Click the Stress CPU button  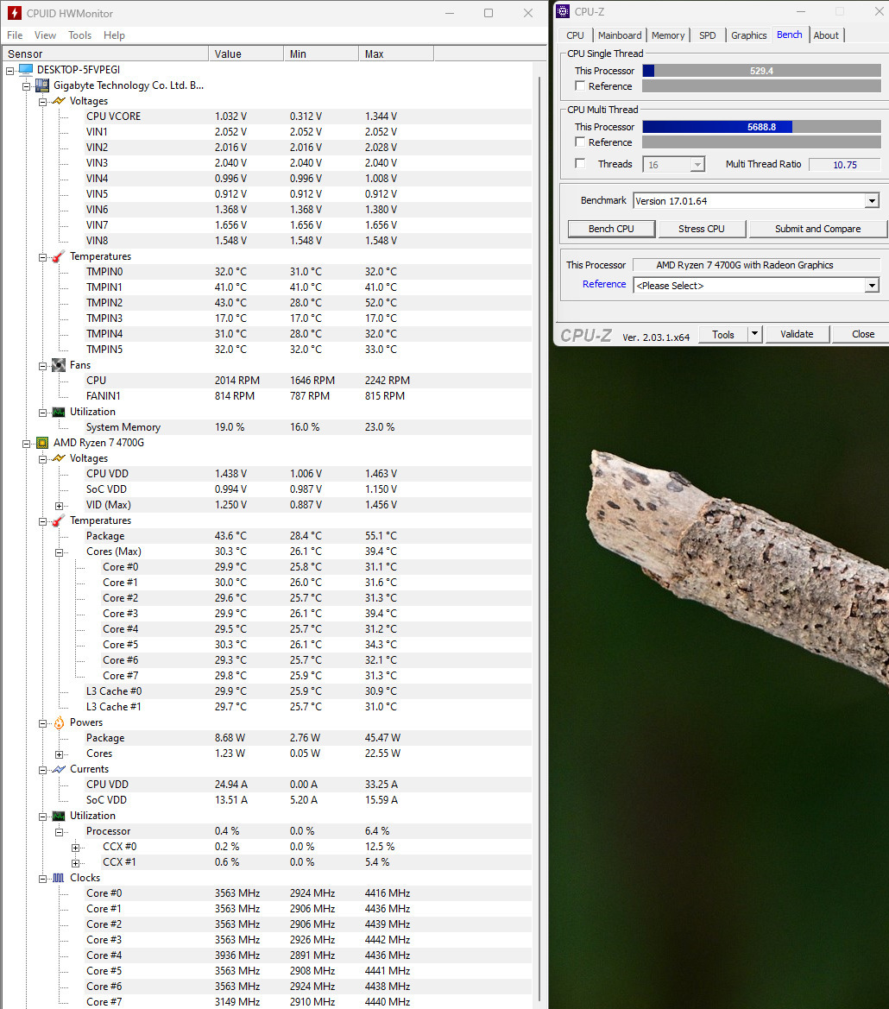[x=701, y=229]
